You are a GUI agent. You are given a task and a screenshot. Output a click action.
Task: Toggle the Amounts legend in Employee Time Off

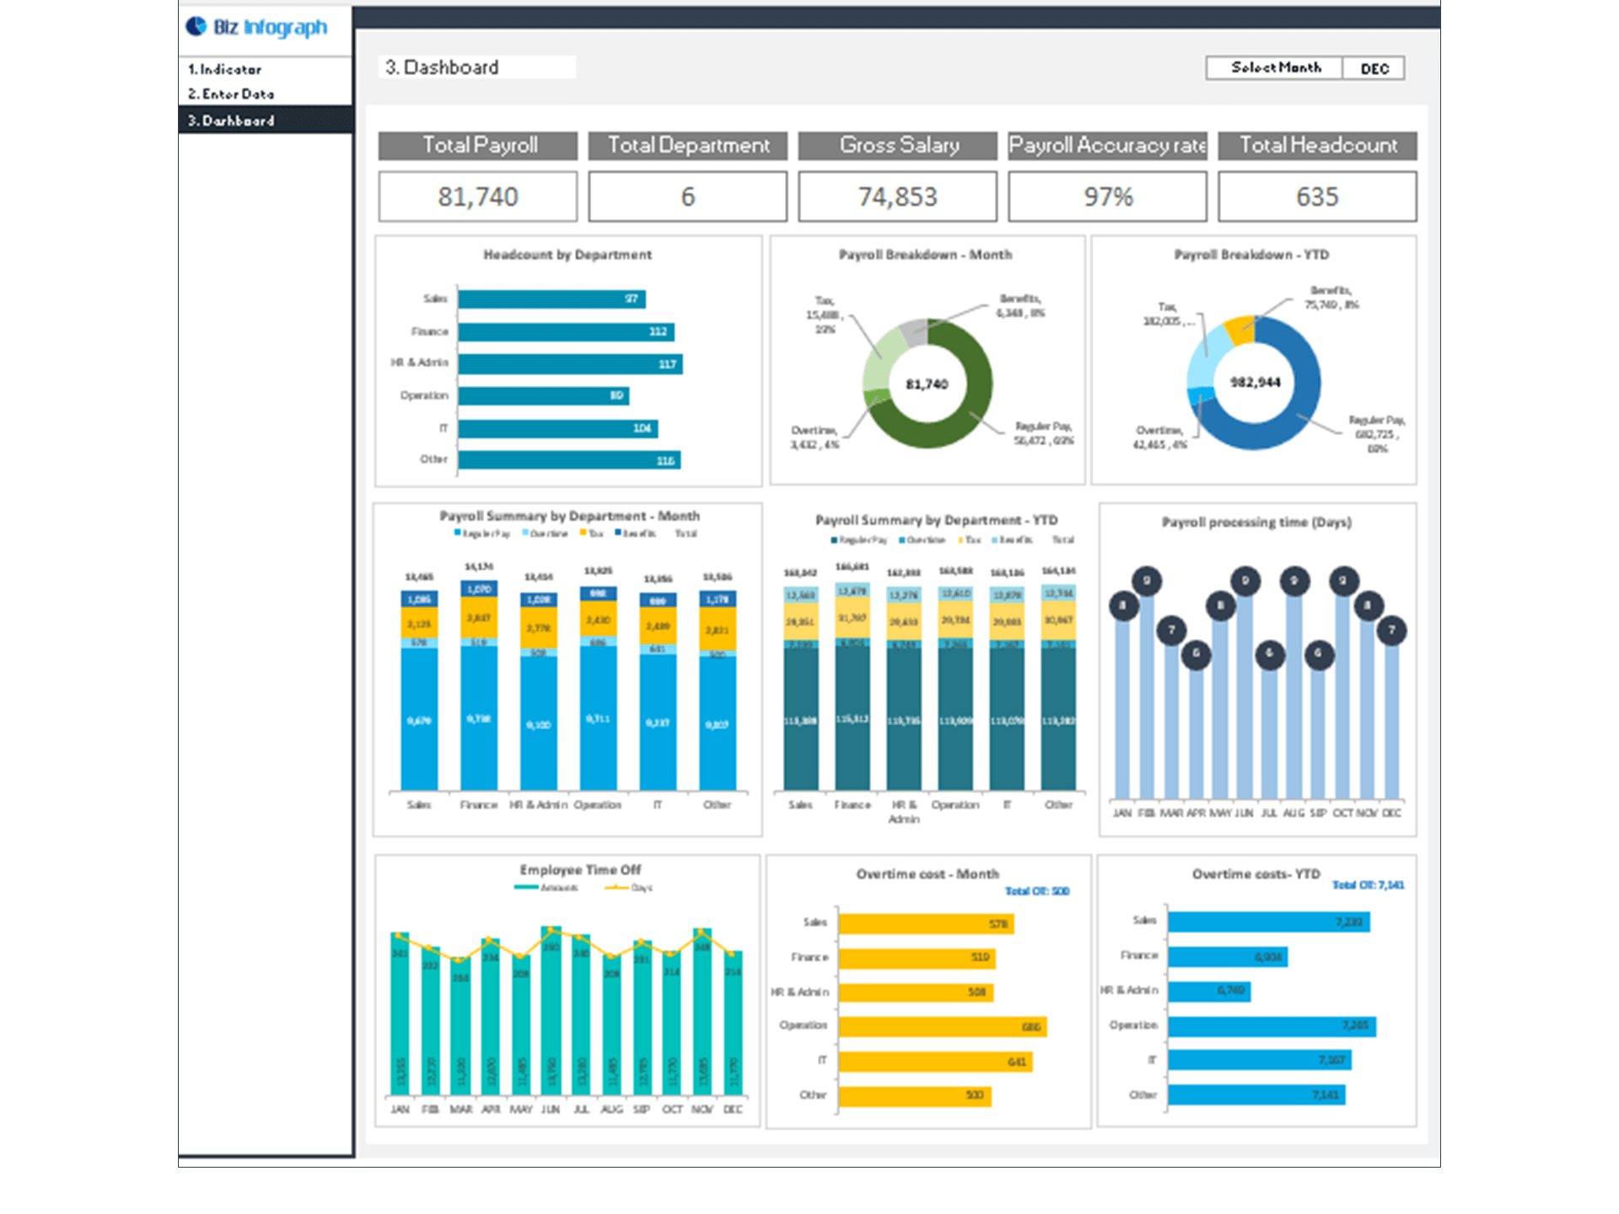[546, 888]
